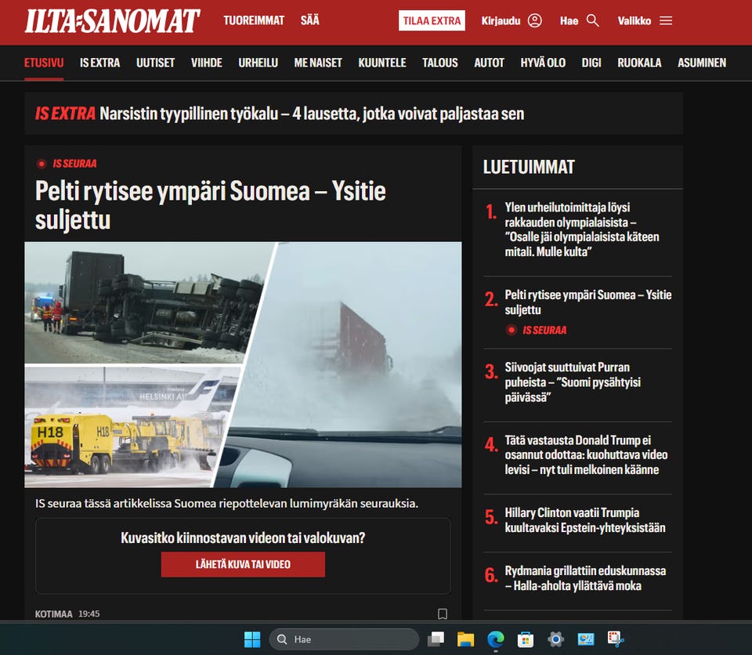Screen dimensions: 752x655
Task: Open most-read article 6 about Rydmania
Action: coord(585,578)
